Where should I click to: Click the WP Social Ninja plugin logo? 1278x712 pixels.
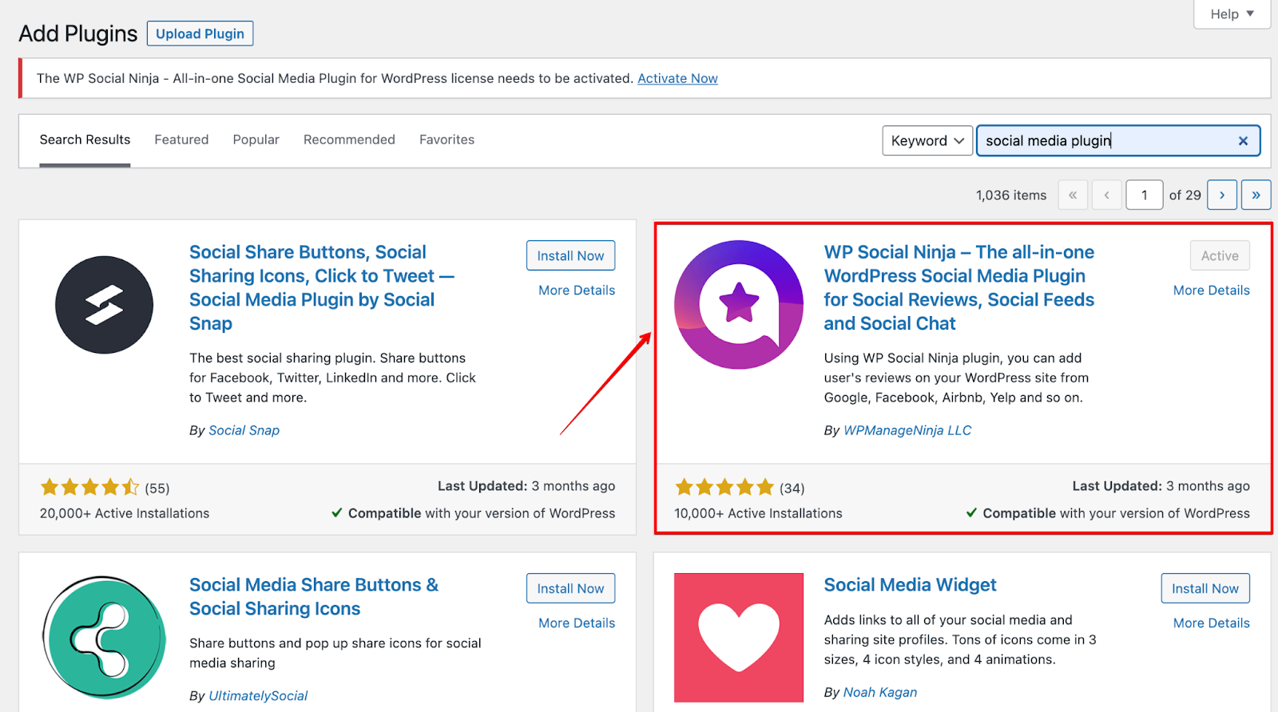click(739, 305)
